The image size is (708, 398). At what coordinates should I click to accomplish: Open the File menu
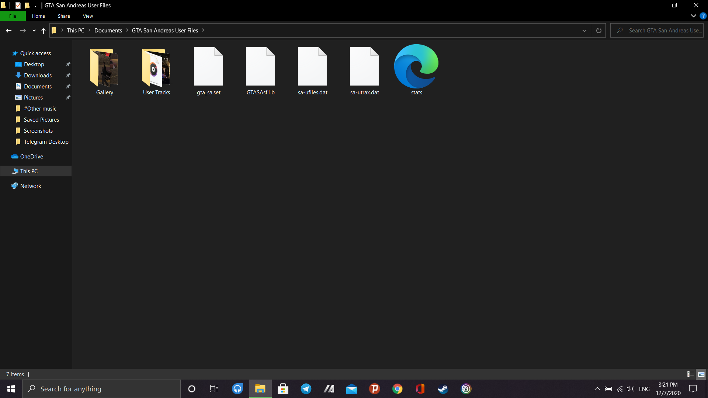coord(13,16)
